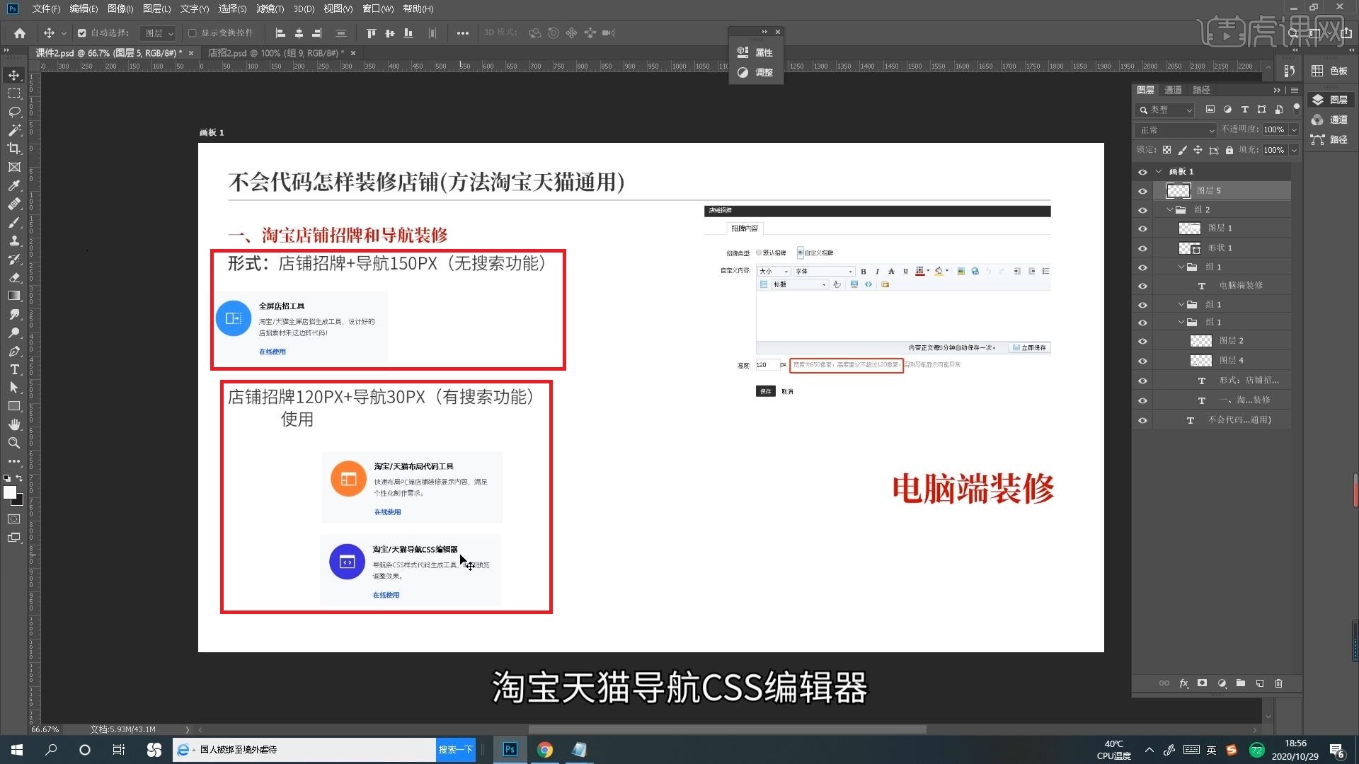This screenshot has height=764, width=1359.
Task: Delete layer with trash icon
Action: (1278, 683)
